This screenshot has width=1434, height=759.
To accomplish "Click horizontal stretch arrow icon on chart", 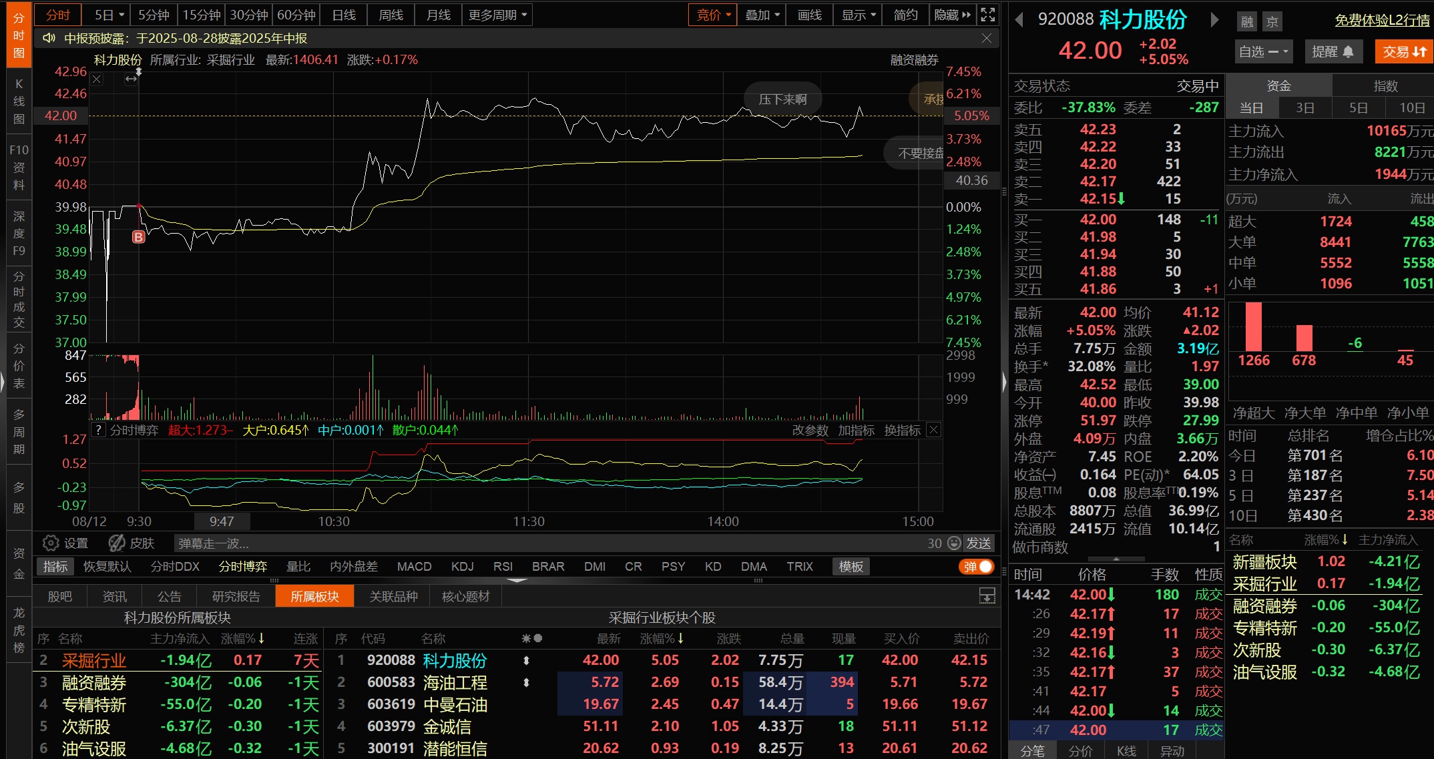I will 132,79.
